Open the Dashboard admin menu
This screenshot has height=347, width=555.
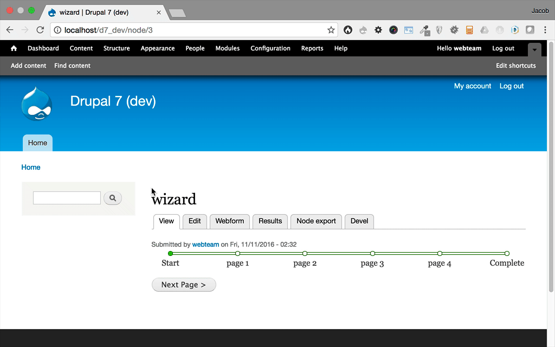43,48
